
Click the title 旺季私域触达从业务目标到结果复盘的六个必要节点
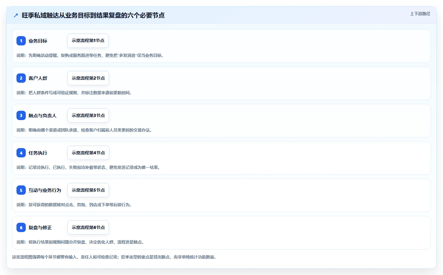pyautogui.click(x=93, y=15)
